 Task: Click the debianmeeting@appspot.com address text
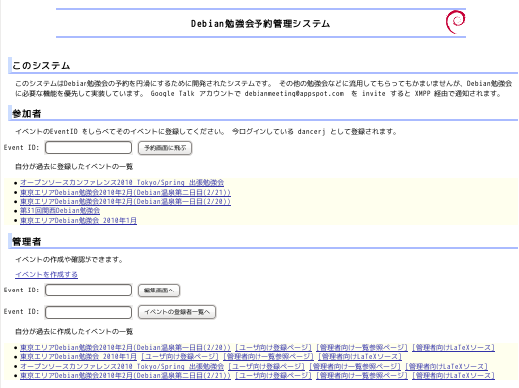[294, 93]
